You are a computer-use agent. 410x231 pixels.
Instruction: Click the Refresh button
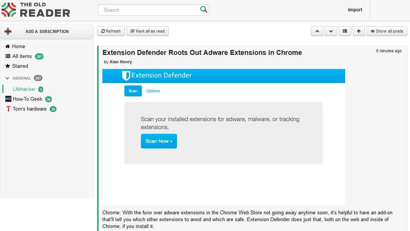111,31
